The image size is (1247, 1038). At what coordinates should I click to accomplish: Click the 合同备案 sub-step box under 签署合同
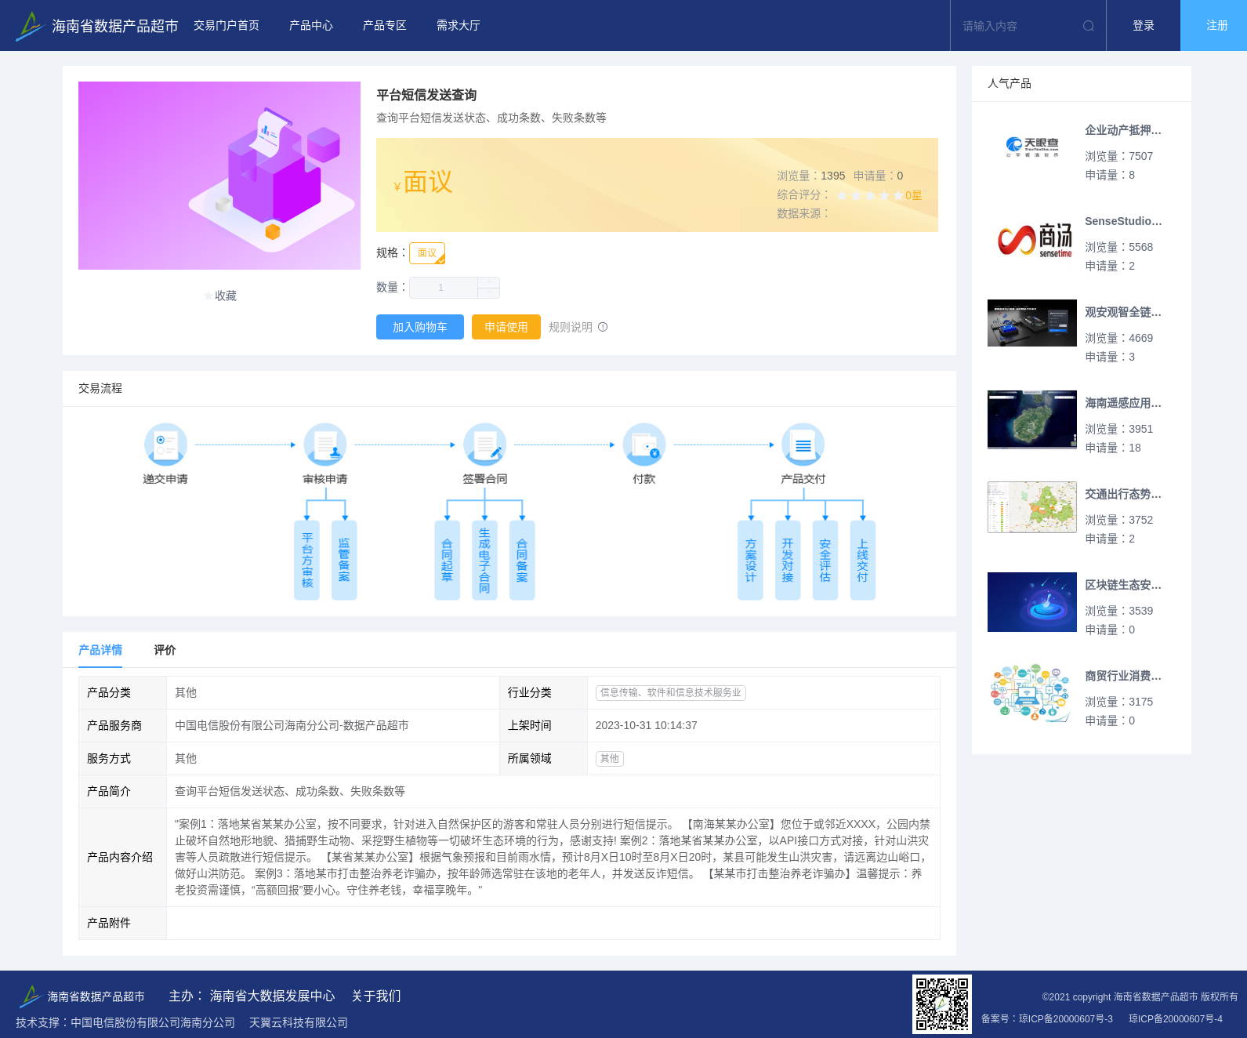pyautogui.click(x=522, y=561)
